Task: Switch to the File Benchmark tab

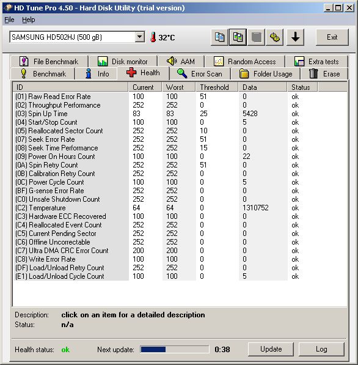Action: [x=49, y=62]
